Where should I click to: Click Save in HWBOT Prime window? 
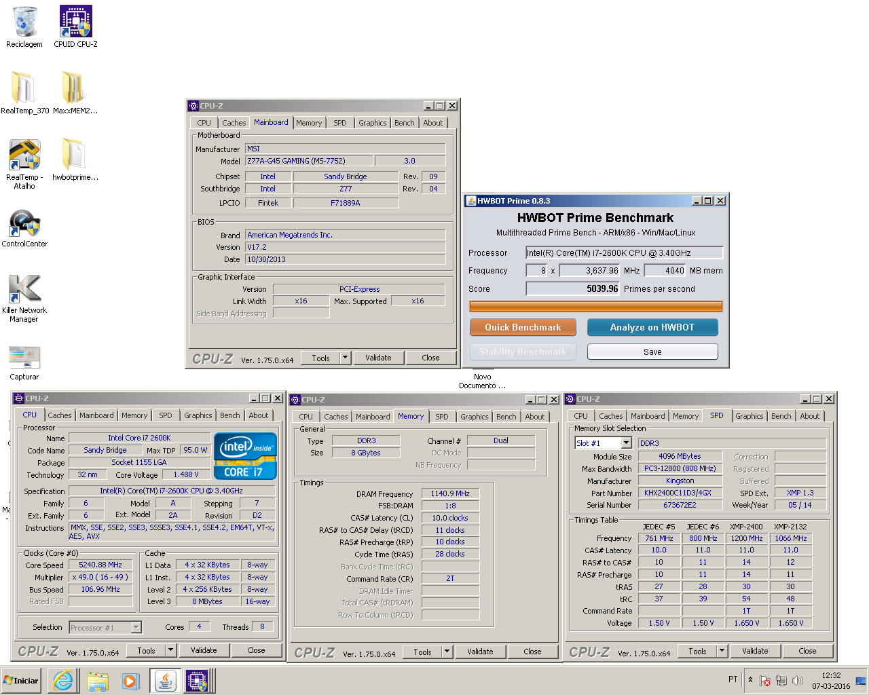tap(652, 352)
